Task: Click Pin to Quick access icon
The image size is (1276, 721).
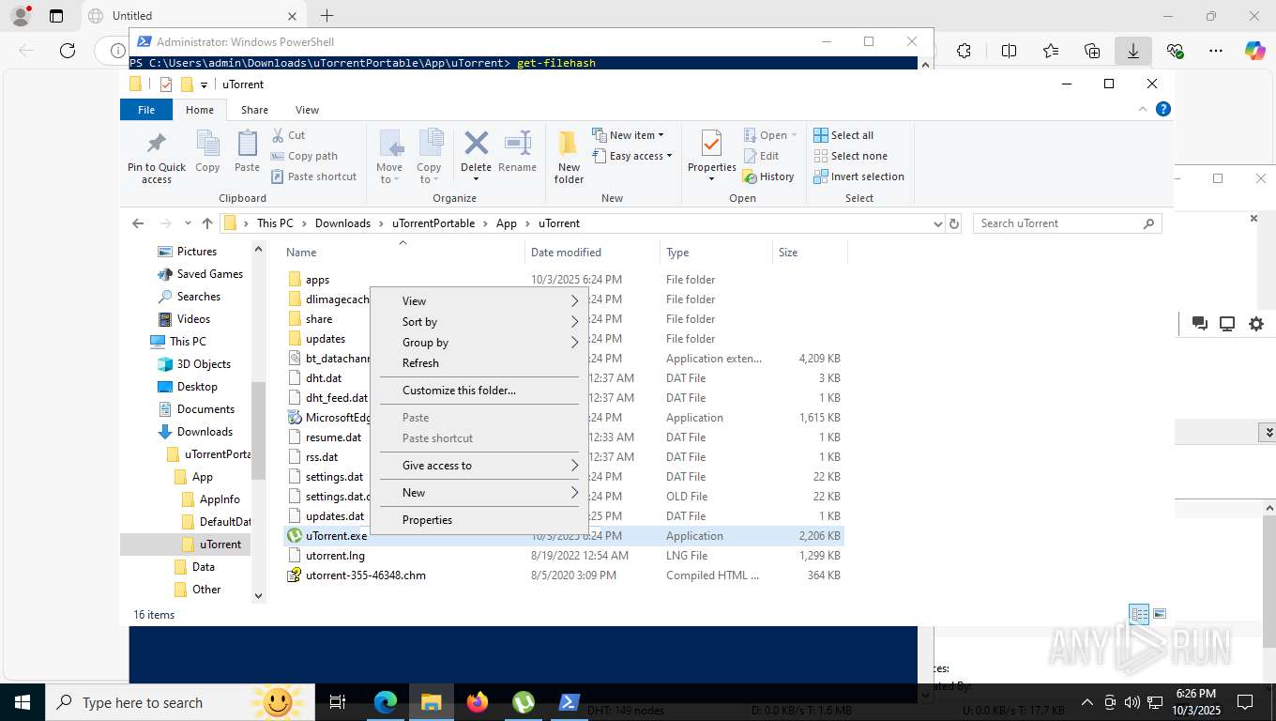Action: coord(157,144)
